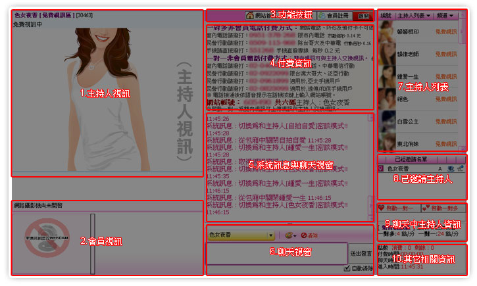Click the first action icon in 色女夜香 invited row
Viewport: 477px width, 286px height.
[440, 169]
